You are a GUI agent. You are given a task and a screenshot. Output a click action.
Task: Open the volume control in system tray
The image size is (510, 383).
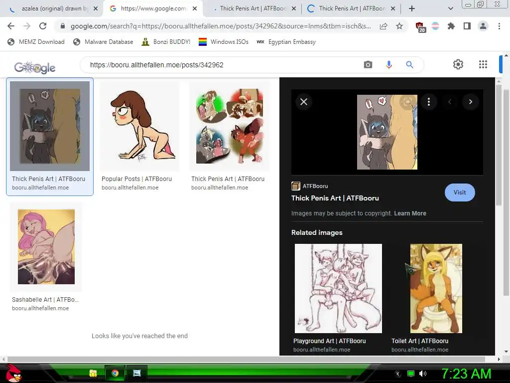423,374
